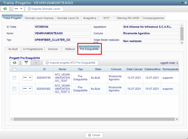Click the Tipo field OPENFIBER_CLUSTER_CD
This screenshot has height=139, width=188.
62,40
